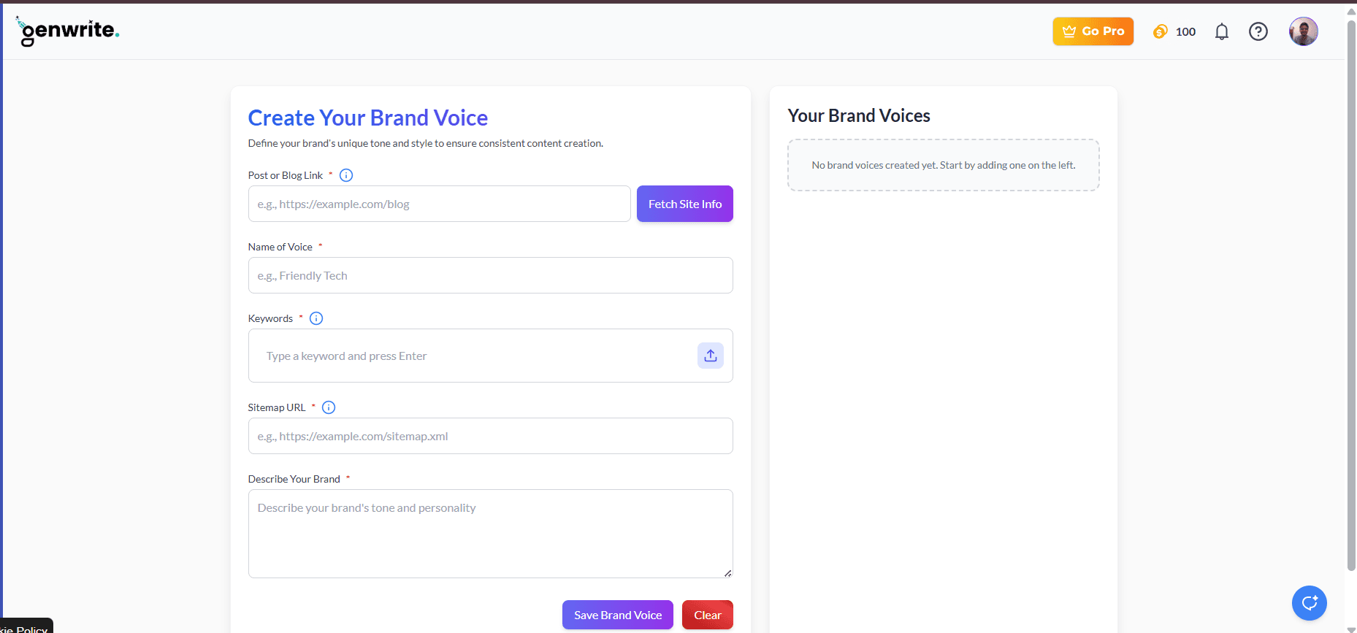Screen dimensions: 1357x633
Task: Focus the Post or Blog Link field
Action: coord(439,204)
